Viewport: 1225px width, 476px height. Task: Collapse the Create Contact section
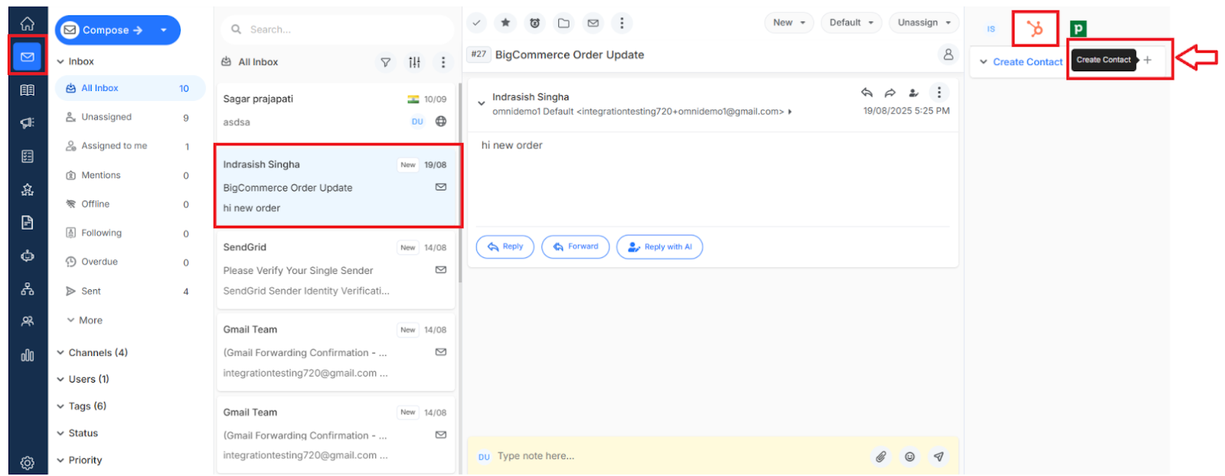coord(984,62)
